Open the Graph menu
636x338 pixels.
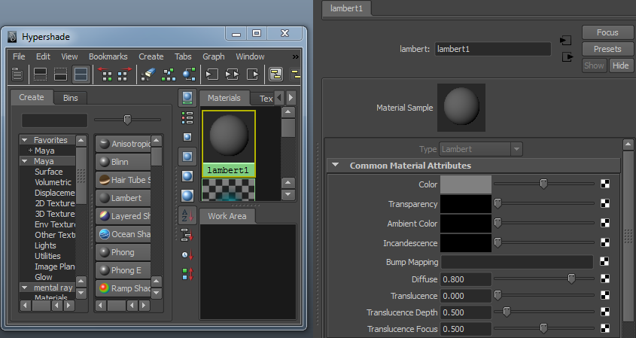click(213, 56)
